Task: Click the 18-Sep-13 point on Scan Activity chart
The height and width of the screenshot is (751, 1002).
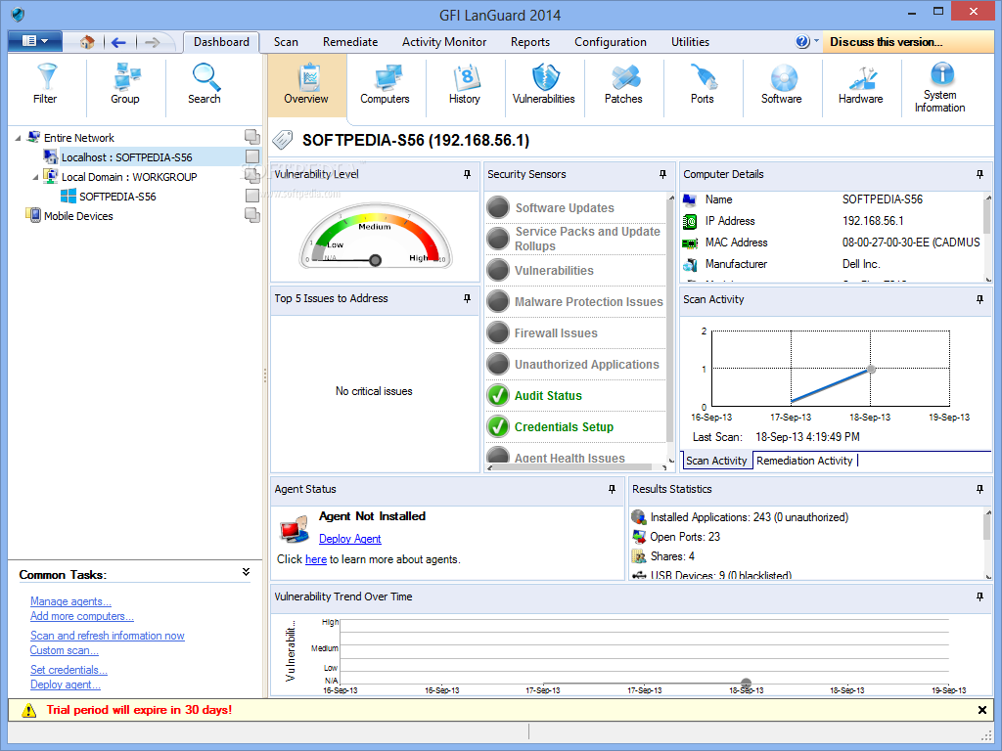Action: point(871,369)
